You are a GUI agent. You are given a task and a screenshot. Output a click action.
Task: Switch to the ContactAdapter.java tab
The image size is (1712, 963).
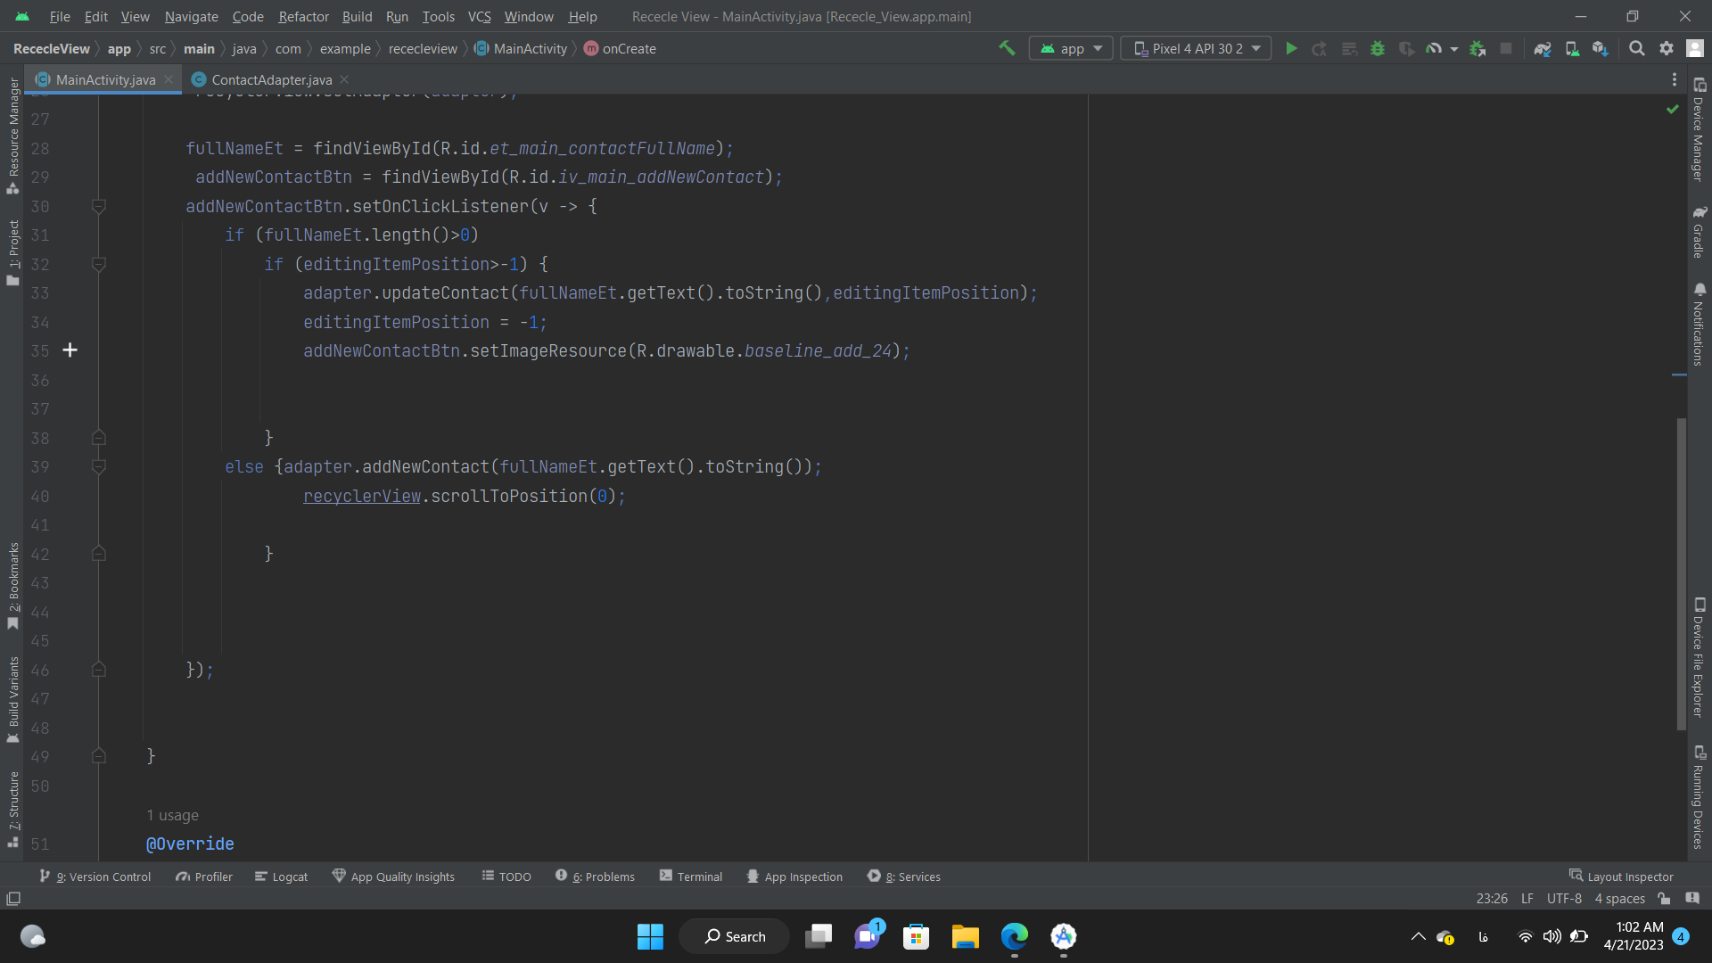(271, 79)
